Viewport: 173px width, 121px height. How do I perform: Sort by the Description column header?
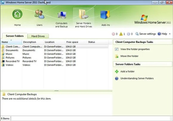pyautogui.click(x=33, y=42)
